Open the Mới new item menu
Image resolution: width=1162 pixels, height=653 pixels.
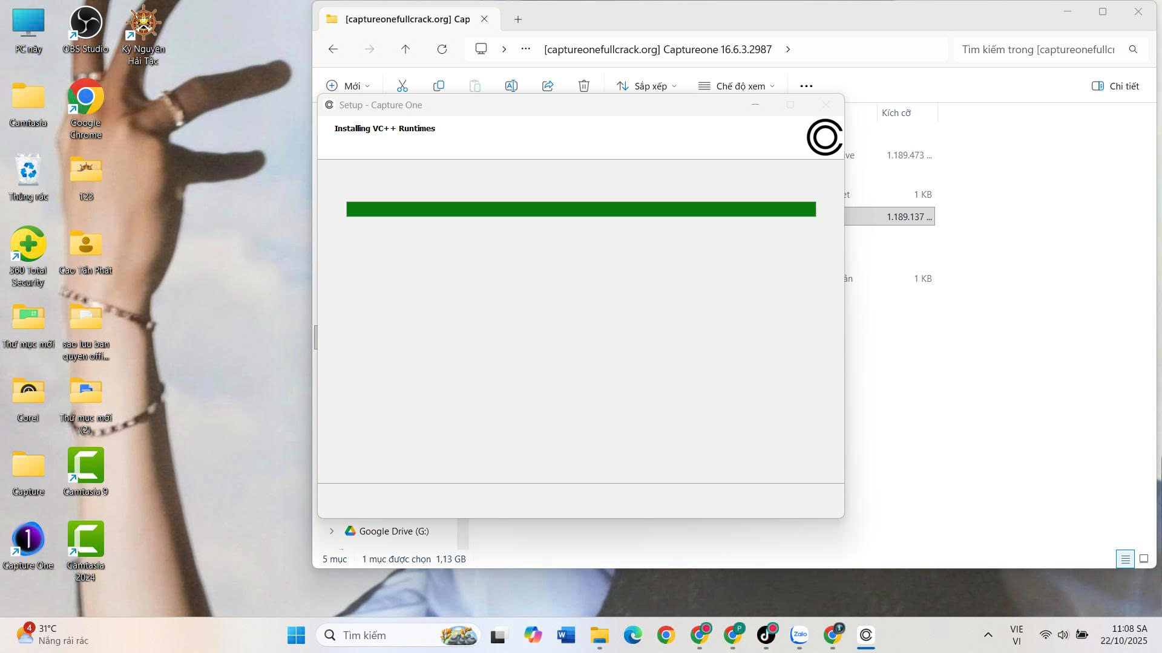point(348,86)
